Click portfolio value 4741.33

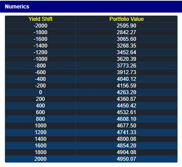tap(127, 132)
